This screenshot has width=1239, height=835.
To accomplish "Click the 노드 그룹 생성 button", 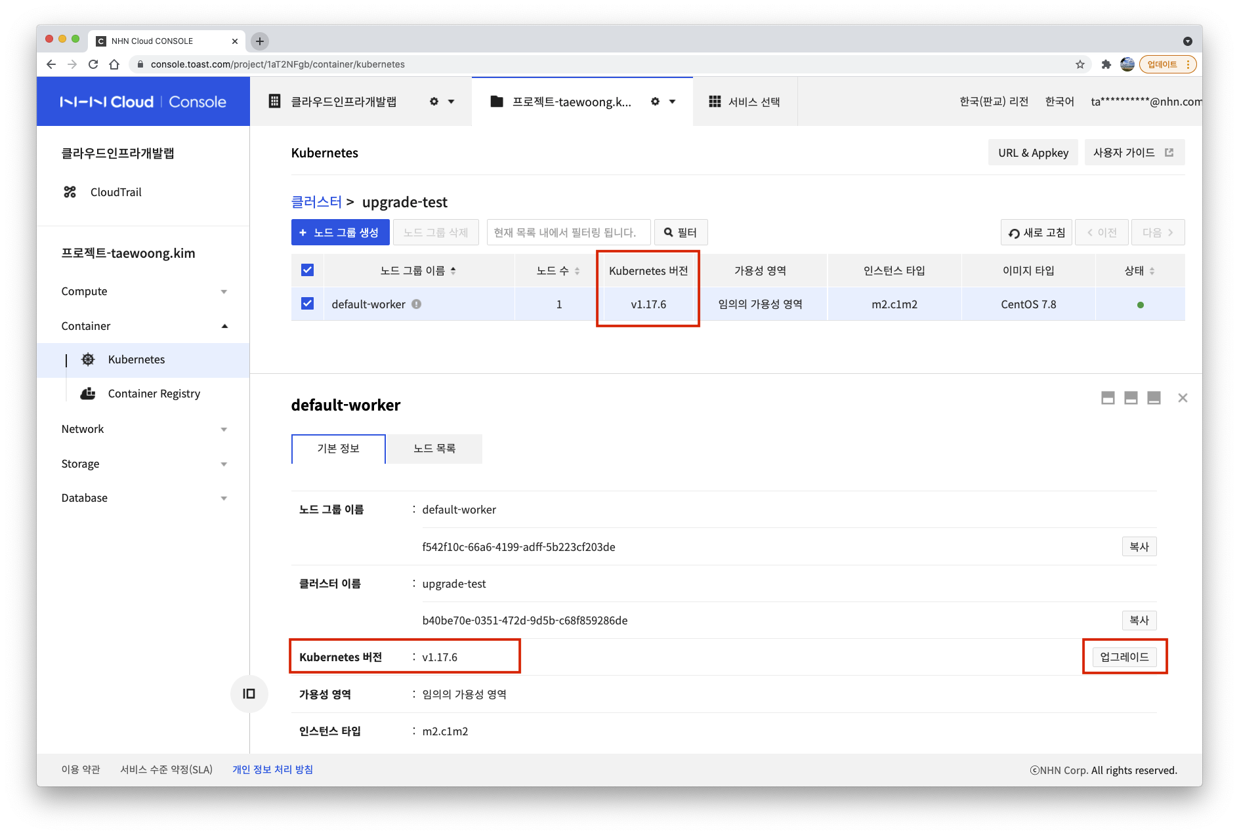I will point(341,232).
